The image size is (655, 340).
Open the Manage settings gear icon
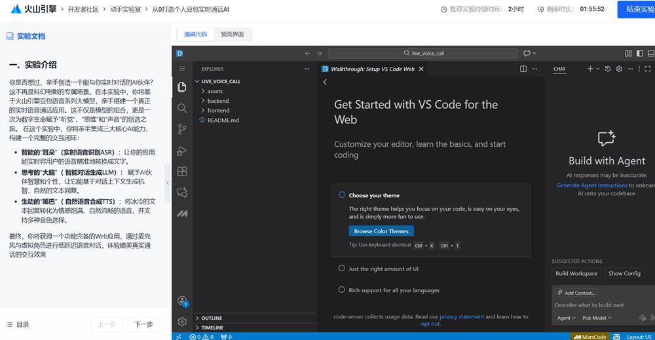(x=182, y=322)
